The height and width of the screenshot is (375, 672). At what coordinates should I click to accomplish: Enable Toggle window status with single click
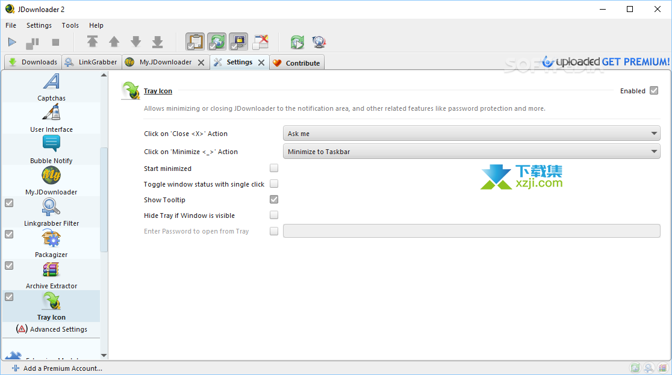274,184
